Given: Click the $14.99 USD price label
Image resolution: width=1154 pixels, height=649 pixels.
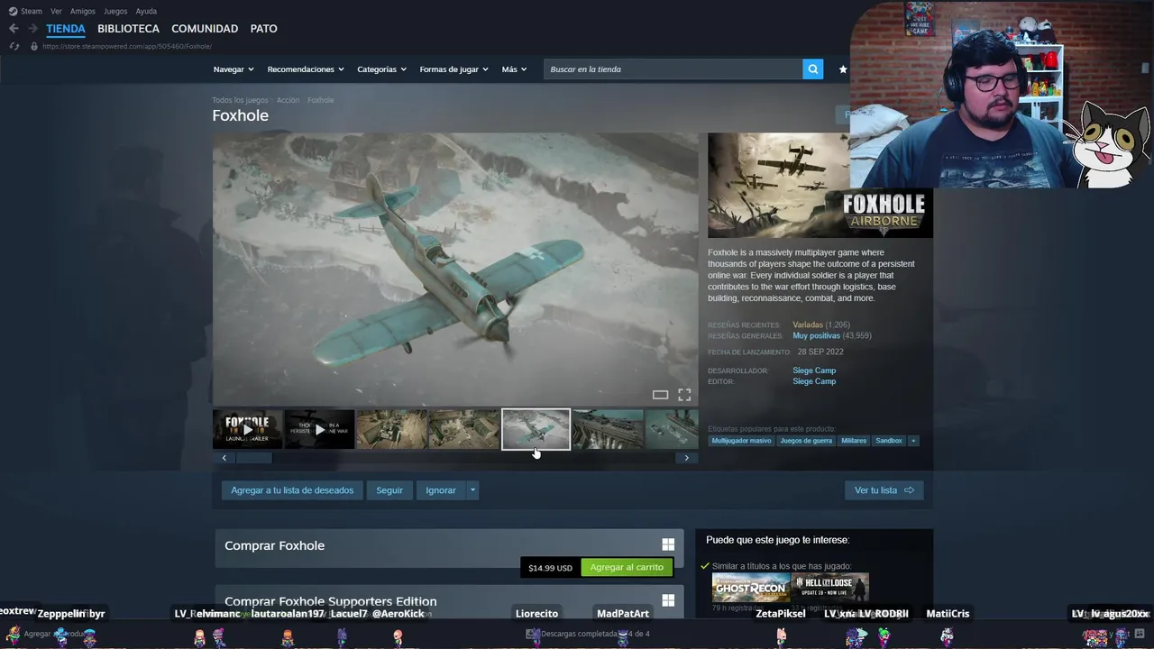Looking at the screenshot, I should tap(550, 568).
